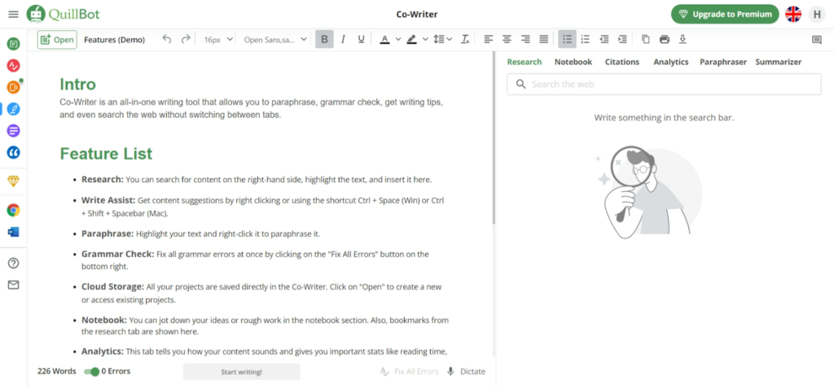834x387 pixels.
Task: Switch to the Notebook tab
Action: [x=573, y=62]
